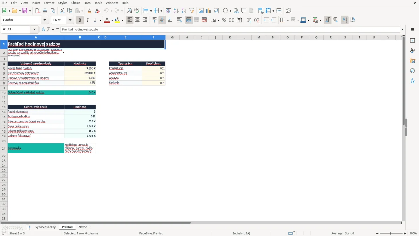
Task: Expand the font color dropdown arrow
Action: 112,20
